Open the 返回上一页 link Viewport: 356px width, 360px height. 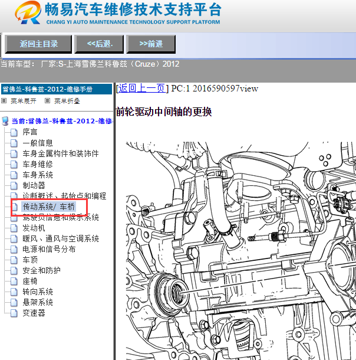point(141,89)
